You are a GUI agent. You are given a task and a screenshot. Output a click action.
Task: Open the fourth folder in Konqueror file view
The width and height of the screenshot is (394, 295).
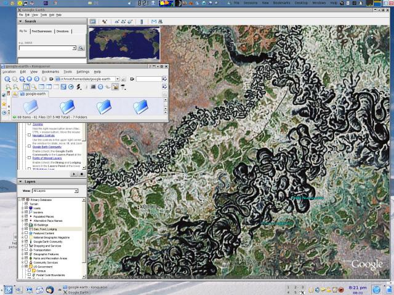tap(140, 106)
